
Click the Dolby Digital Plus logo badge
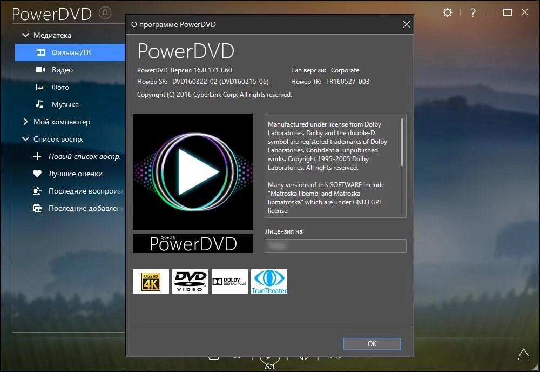click(230, 281)
